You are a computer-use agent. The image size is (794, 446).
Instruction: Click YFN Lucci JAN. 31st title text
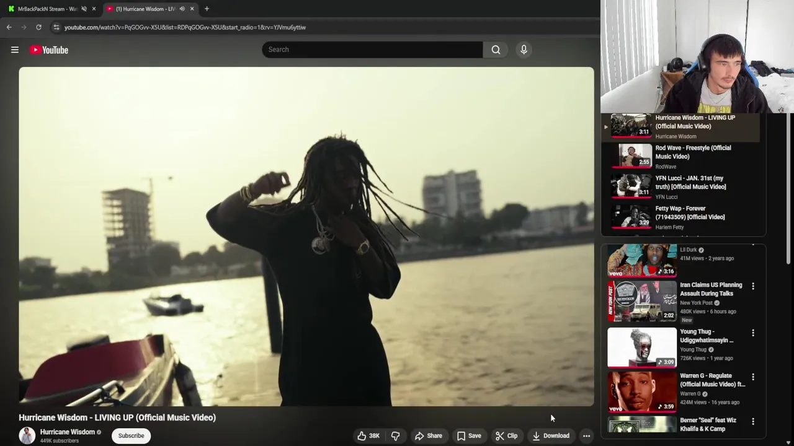(690, 183)
